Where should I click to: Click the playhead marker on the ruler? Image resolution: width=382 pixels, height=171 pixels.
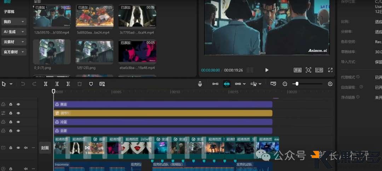tap(54, 91)
